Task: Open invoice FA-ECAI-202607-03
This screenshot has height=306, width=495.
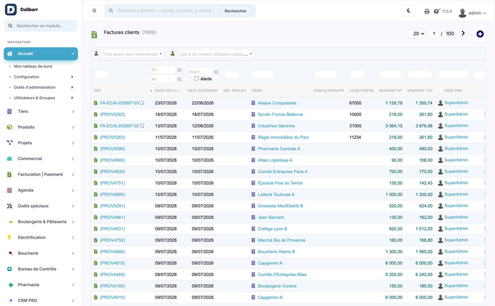Action: (x=119, y=103)
